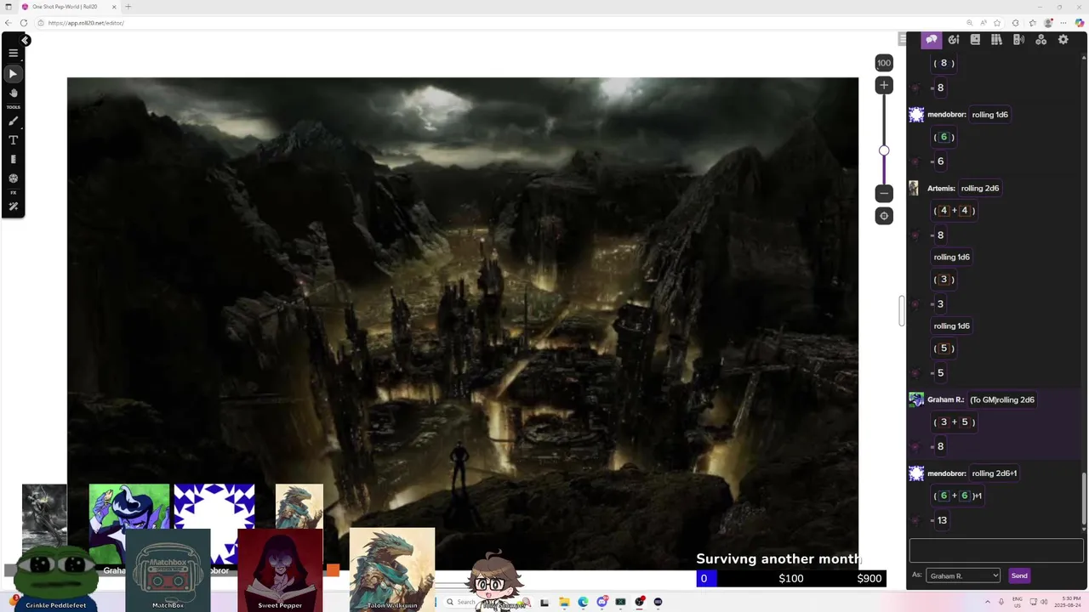The image size is (1089, 612).
Task: Zoom in with the plus button
Action: (884, 85)
